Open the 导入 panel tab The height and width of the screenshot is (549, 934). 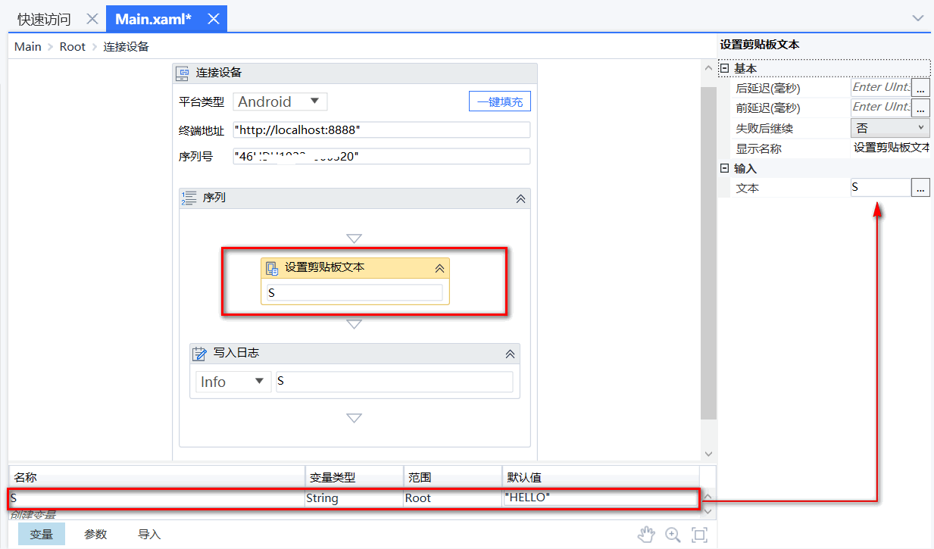(149, 534)
